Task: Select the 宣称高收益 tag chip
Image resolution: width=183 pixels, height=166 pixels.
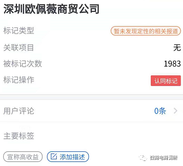Action: click(x=23, y=157)
